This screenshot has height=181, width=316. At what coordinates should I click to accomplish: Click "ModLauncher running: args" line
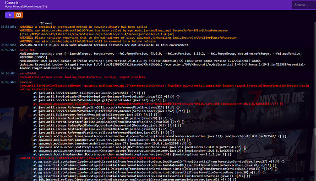tap(160, 55)
